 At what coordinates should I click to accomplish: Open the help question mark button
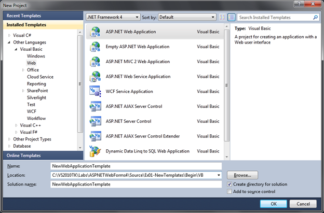point(299,4)
